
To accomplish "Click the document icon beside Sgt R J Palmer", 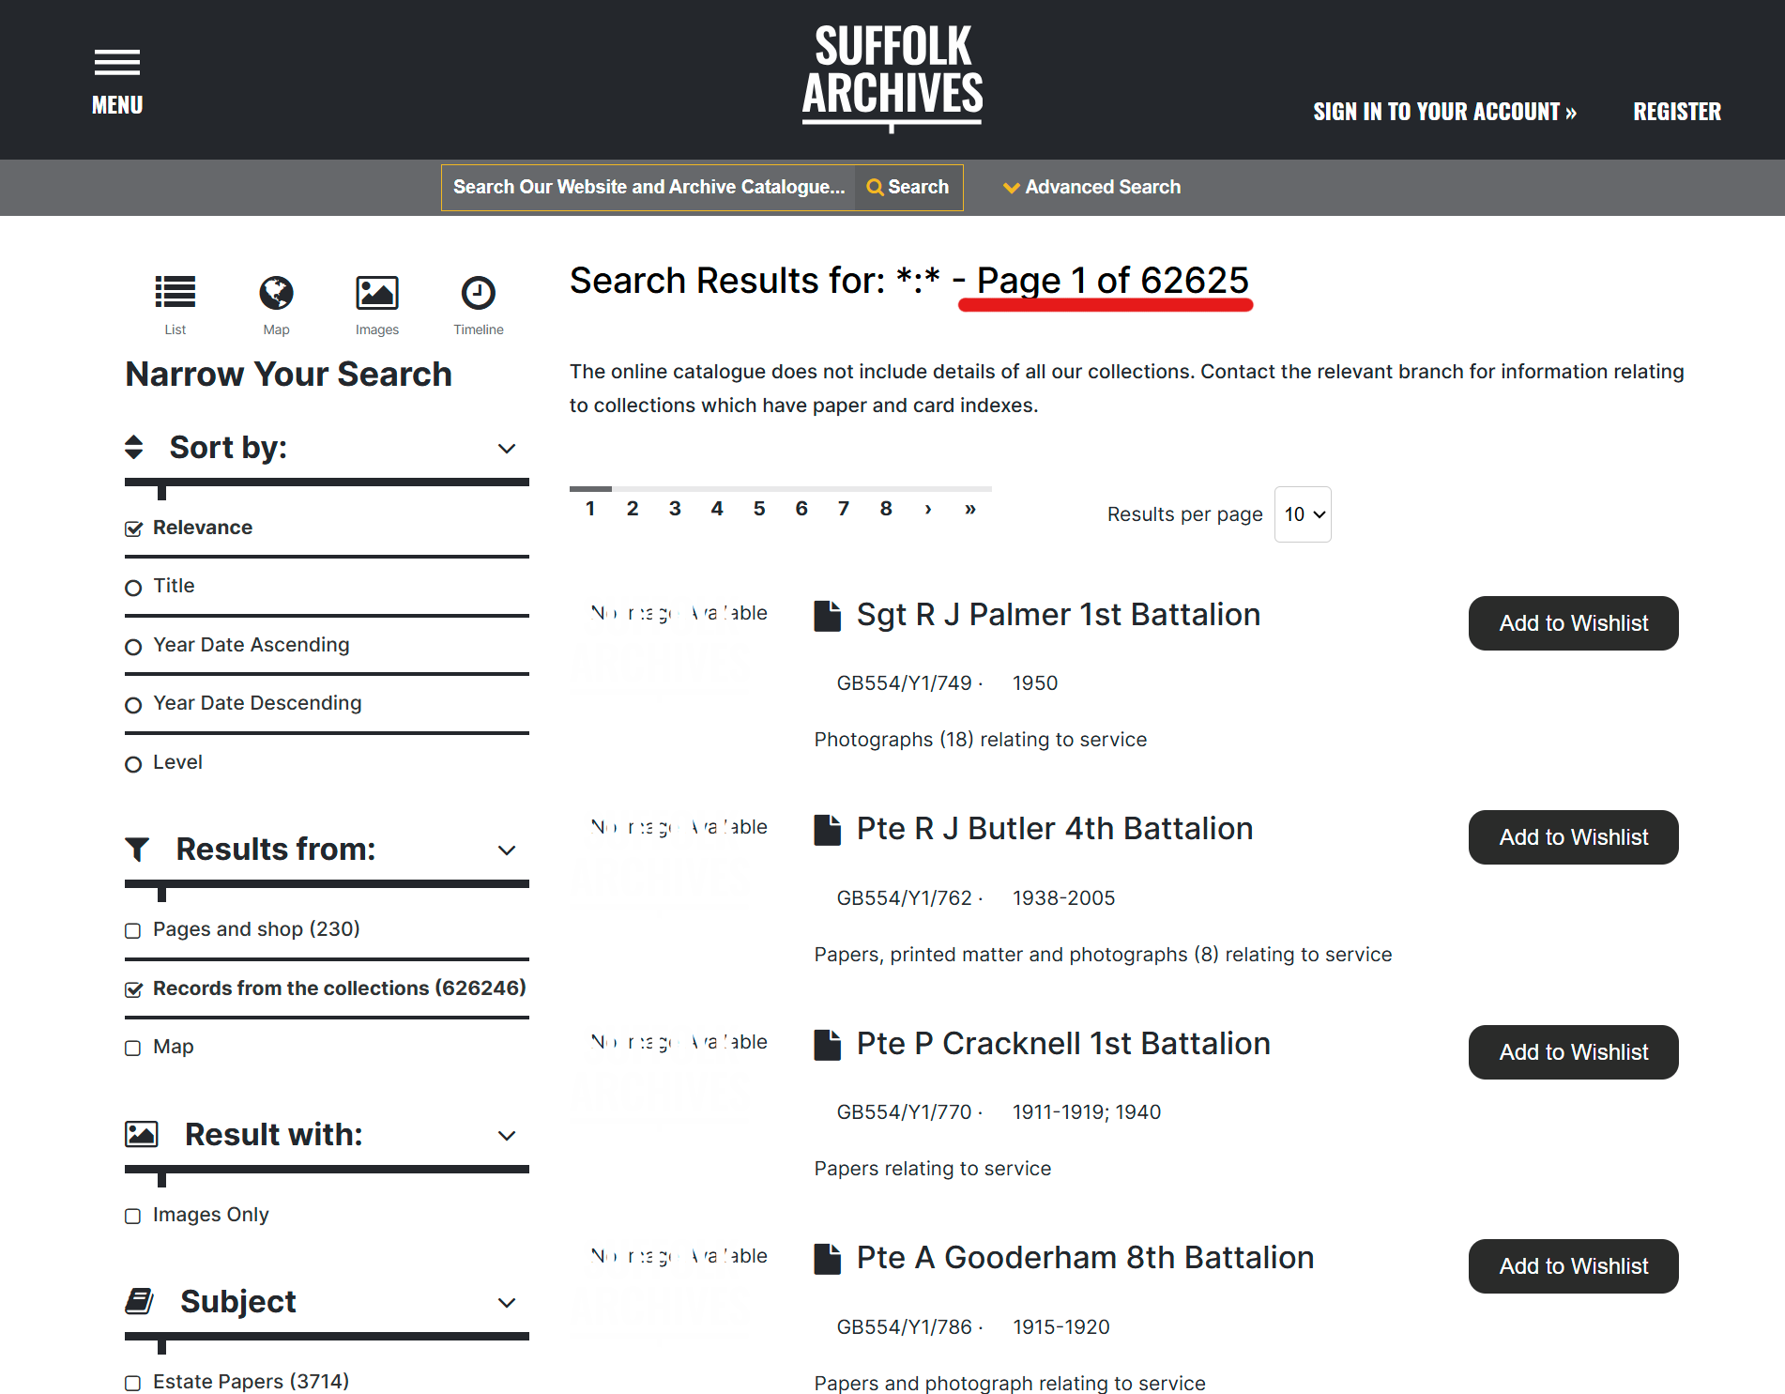I will (x=827, y=616).
